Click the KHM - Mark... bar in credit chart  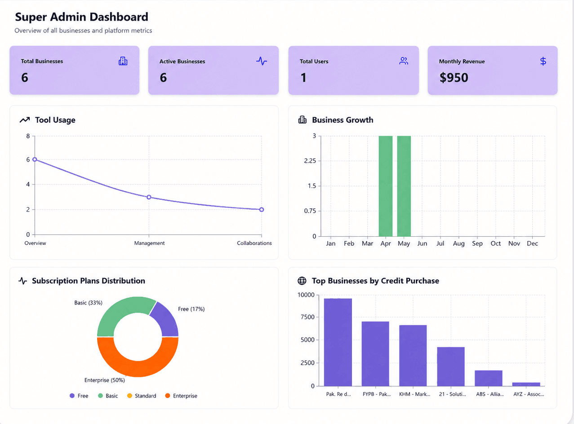coord(413,356)
